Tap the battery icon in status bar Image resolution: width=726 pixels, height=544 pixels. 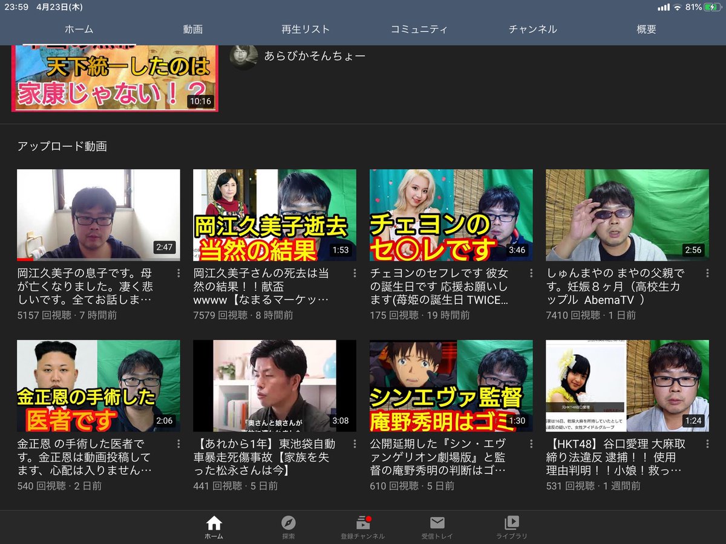pos(712,7)
